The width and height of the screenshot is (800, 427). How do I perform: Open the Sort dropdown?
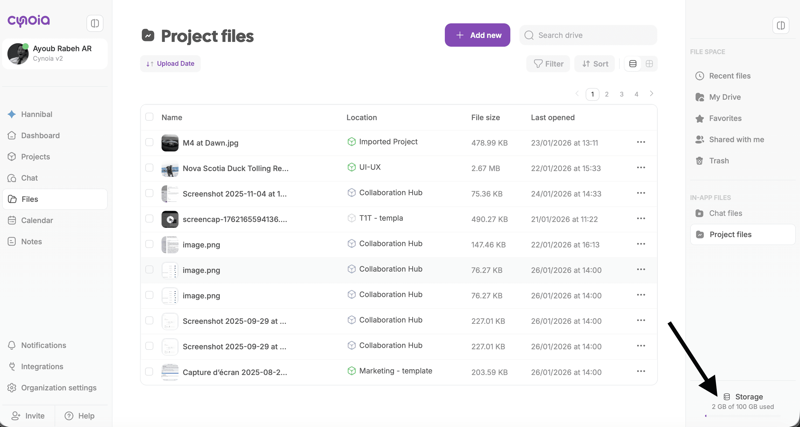(x=595, y=64)
